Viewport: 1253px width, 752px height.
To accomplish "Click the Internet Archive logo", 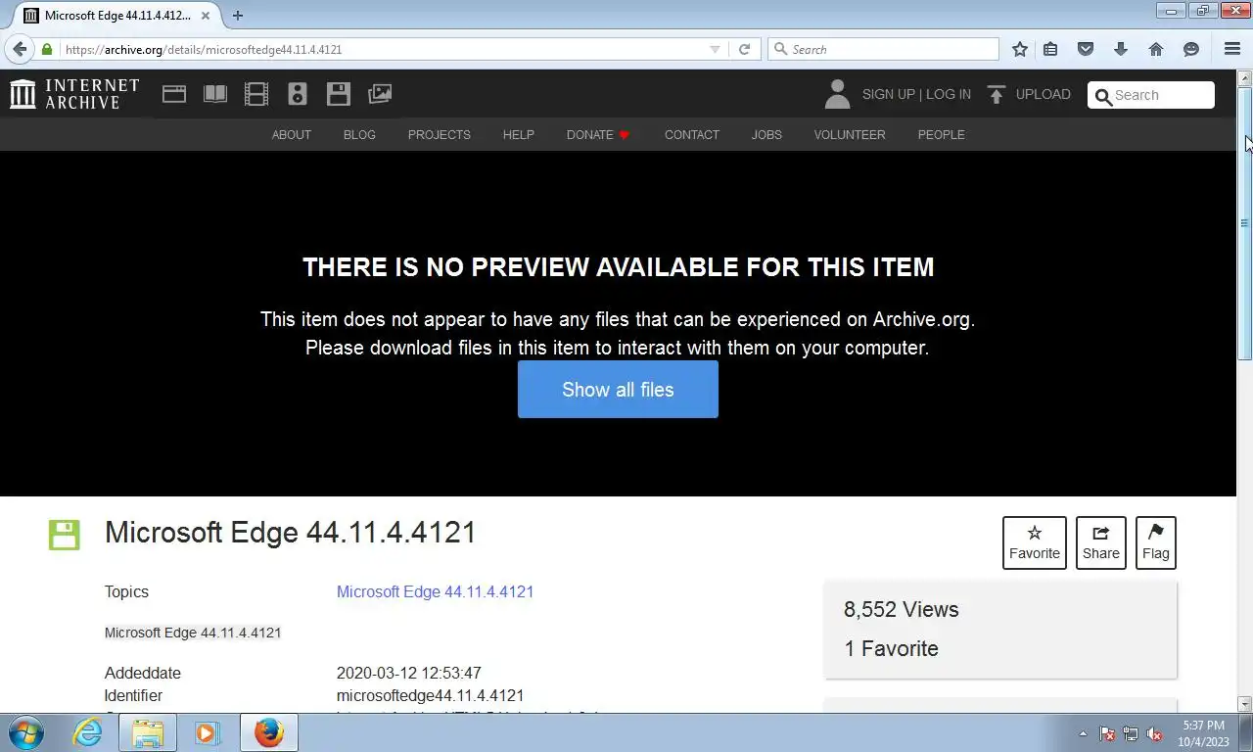I will 74,94.
